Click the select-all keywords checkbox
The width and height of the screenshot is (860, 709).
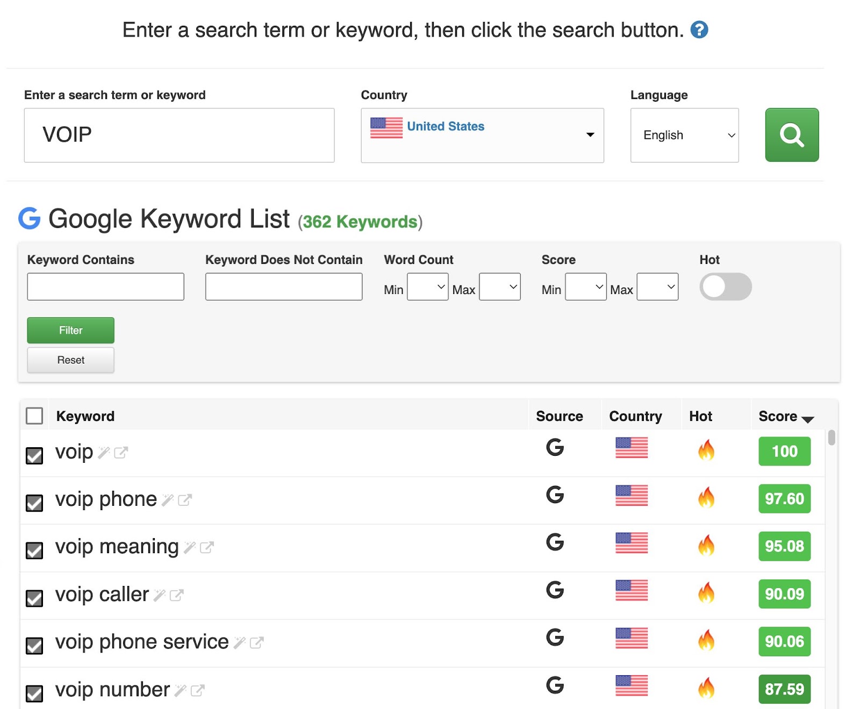pyautogui.click(x=34, y=416)
